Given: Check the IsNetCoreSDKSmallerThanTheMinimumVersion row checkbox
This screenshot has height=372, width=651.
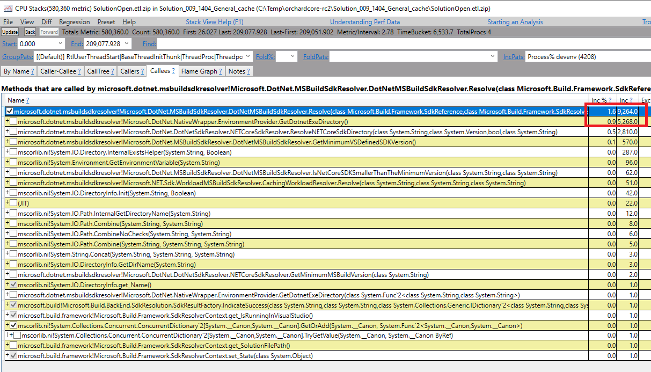Looking at the screenshot, I should click(x=13, y=172).
